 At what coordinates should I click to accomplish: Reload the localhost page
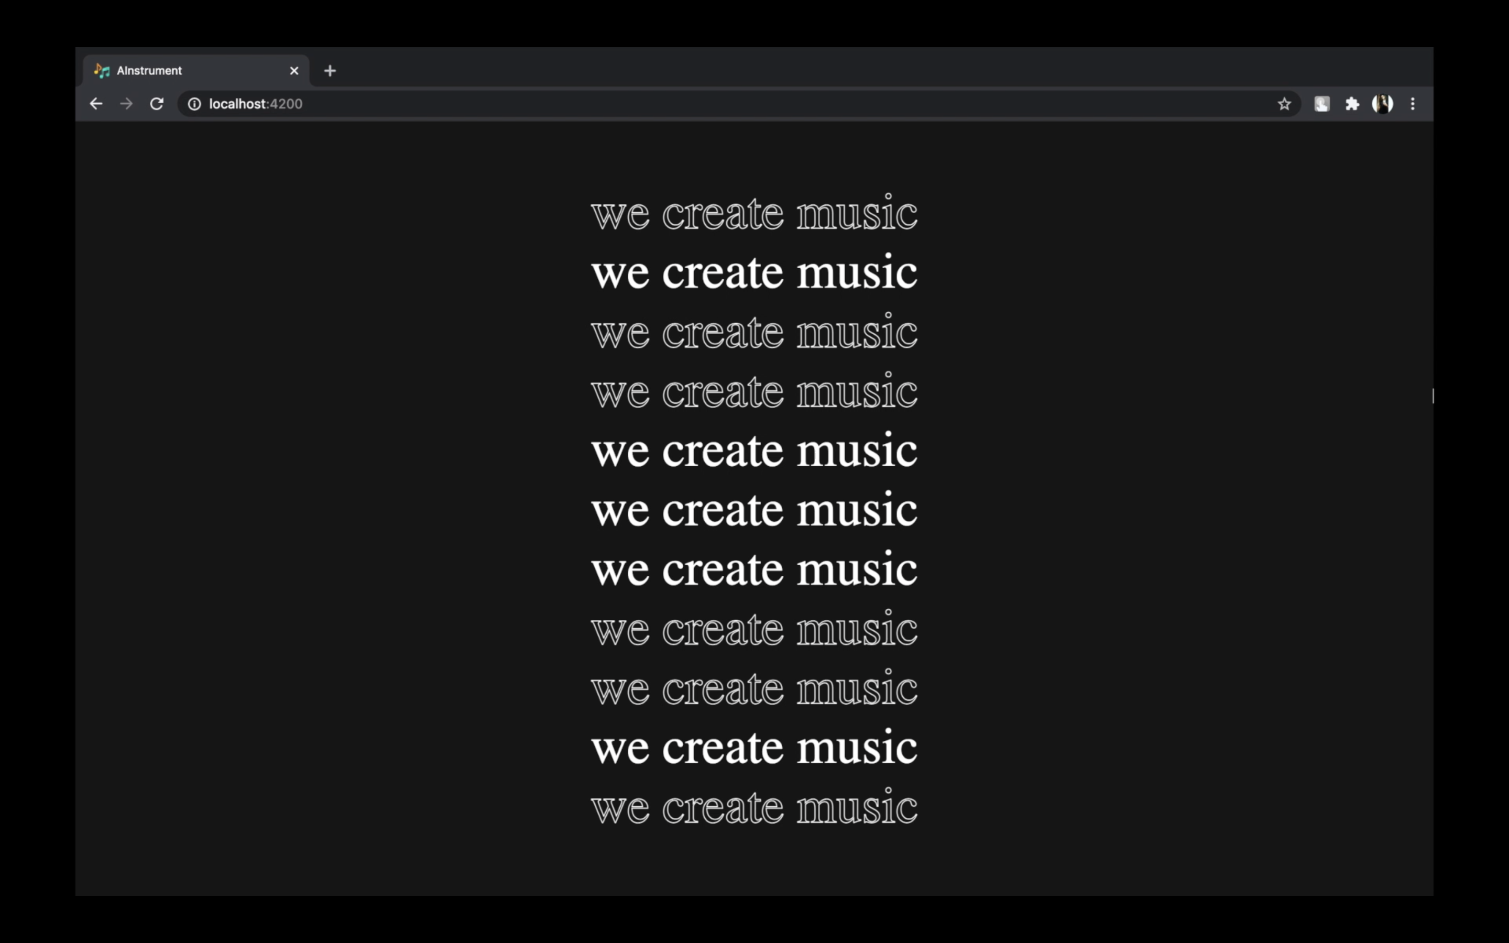point(157,104)
